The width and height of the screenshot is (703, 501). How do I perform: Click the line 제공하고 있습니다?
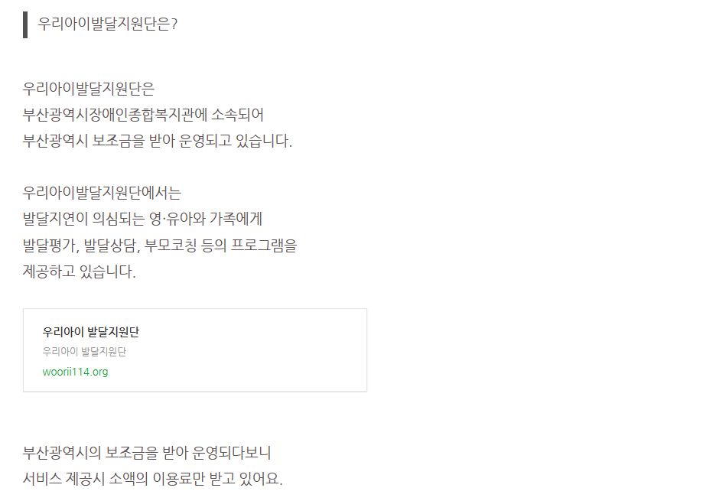tap(80, 272)
